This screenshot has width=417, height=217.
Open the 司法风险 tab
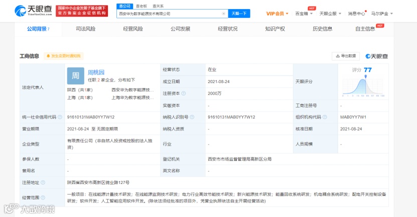(86, 29)
